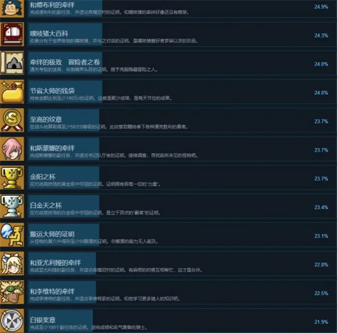The width and height of the screenshot is (337, 333).
Task: Select the 李维特 goggles character icon
Action: [12, 292]
